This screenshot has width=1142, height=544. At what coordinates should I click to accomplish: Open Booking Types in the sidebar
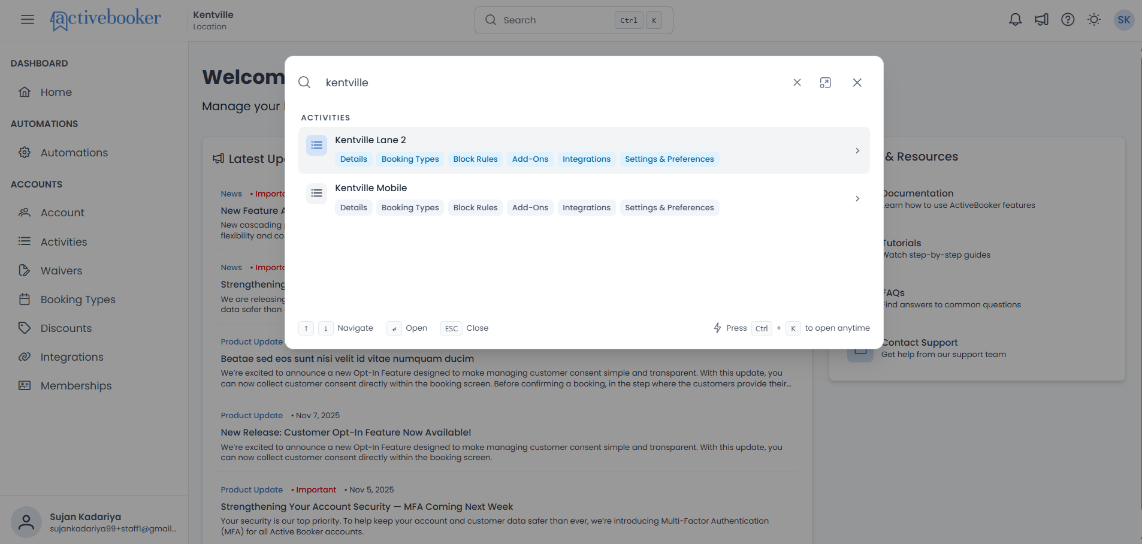coord(78,300)
